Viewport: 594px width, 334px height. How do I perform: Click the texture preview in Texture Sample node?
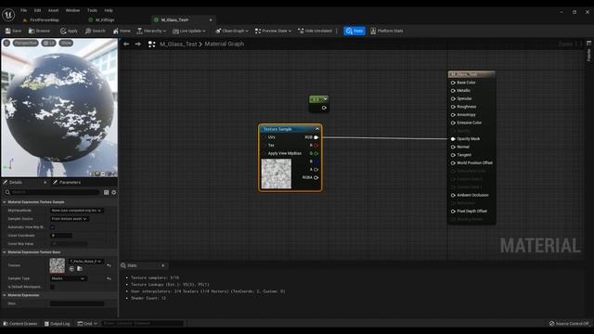pos(277,173)
